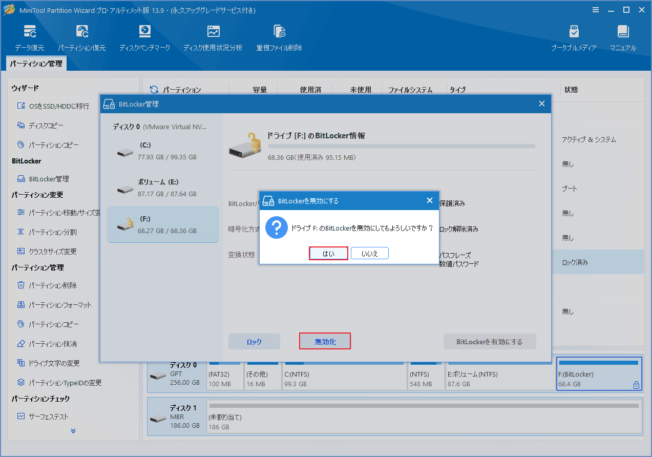Open the データ復元 tool
652x457 pixels.
[x=30, y=37]
